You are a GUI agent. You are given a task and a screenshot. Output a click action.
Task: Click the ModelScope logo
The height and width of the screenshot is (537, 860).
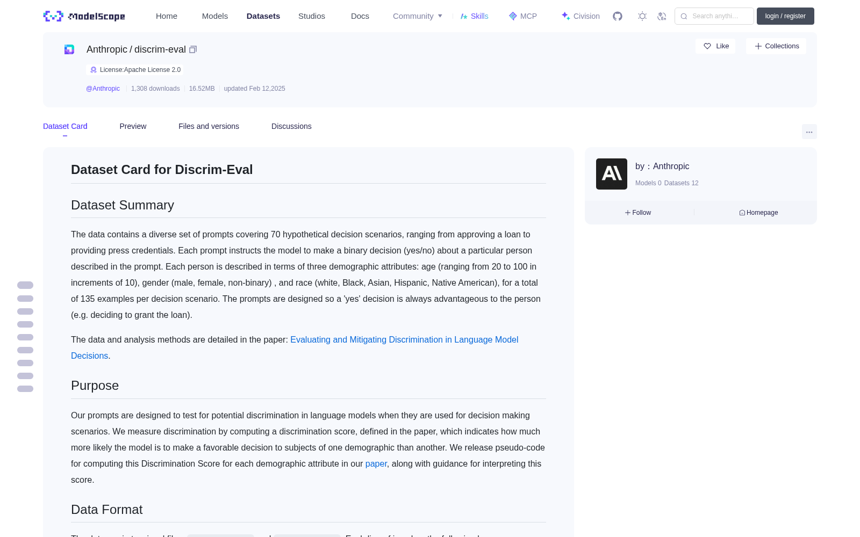point(84,16)
